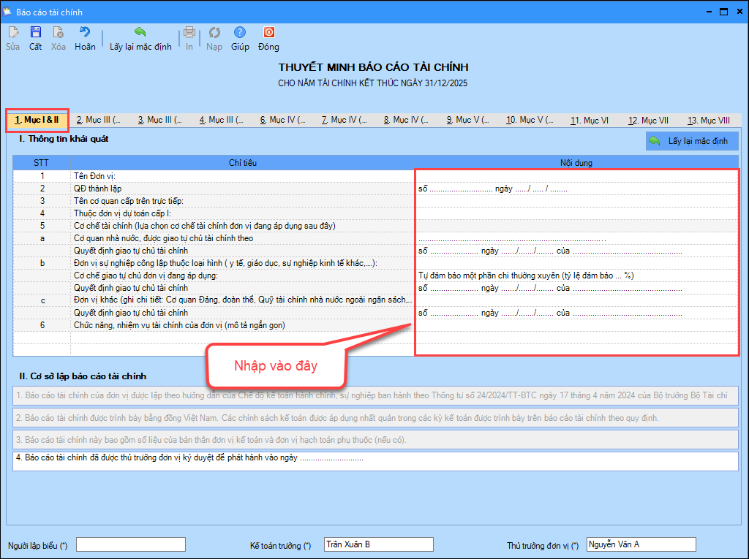Image resolution: width=749 pixels, height=559 pixels.
Task: Select the 13. Mục VIII tab
Action: click(x=708, y=121)
